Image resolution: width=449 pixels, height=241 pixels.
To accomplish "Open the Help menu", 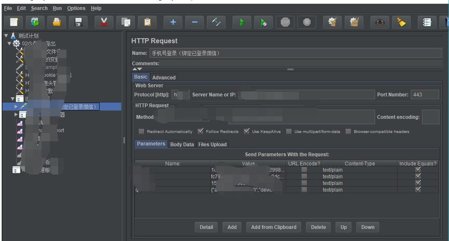I will tap(96, 8).
